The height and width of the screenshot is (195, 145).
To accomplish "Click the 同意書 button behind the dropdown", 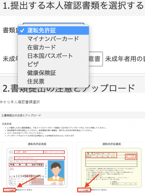I will [x=96, y=59].
